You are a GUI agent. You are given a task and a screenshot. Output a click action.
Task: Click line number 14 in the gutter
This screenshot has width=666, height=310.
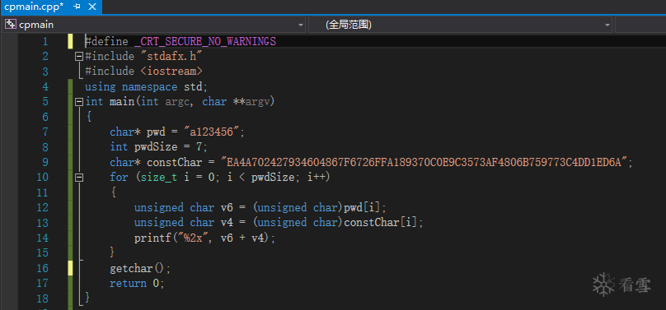[42, 238]
